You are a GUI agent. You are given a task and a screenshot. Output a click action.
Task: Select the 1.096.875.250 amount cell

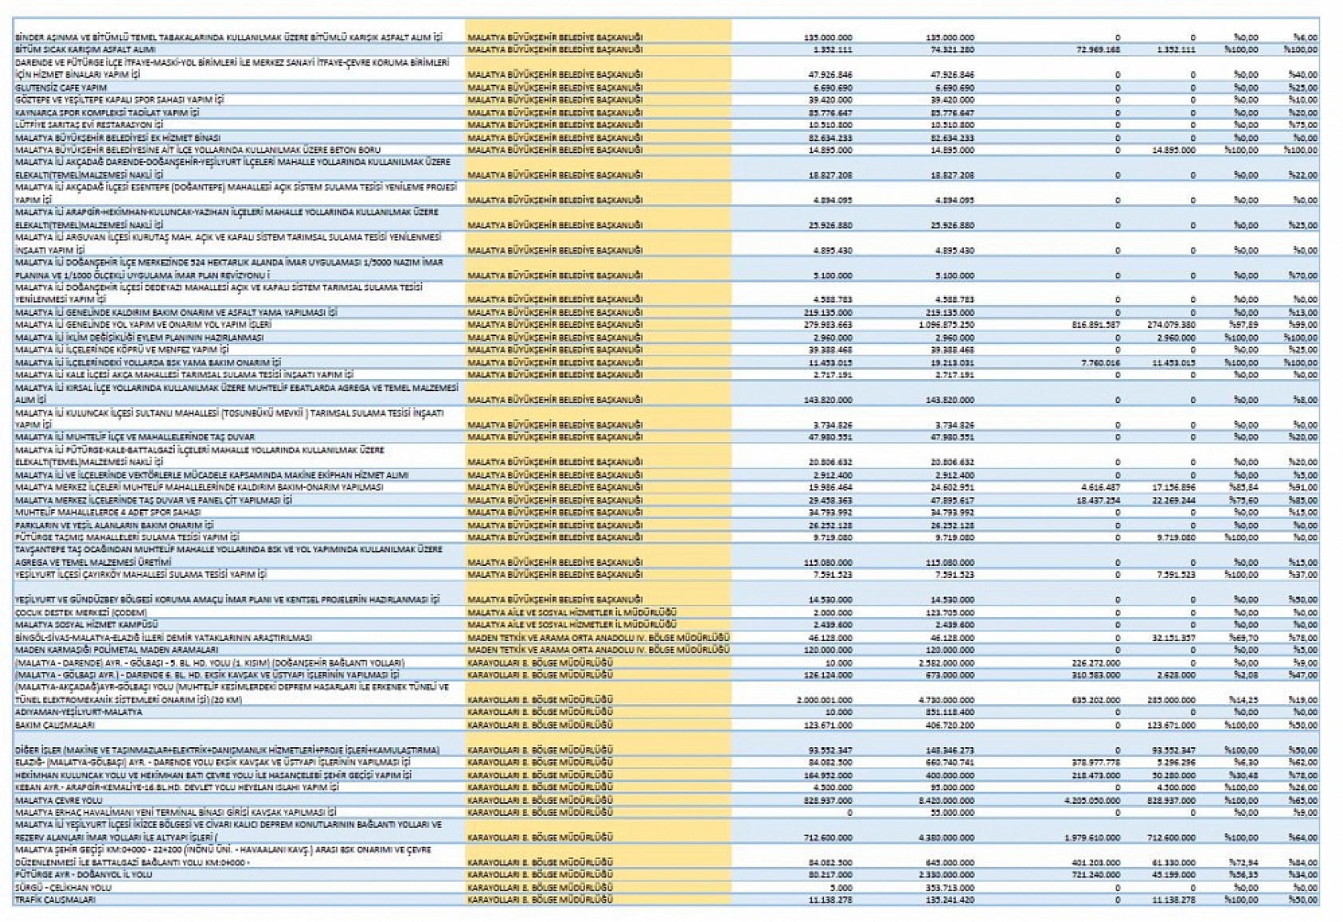click(x=946, y=325)
